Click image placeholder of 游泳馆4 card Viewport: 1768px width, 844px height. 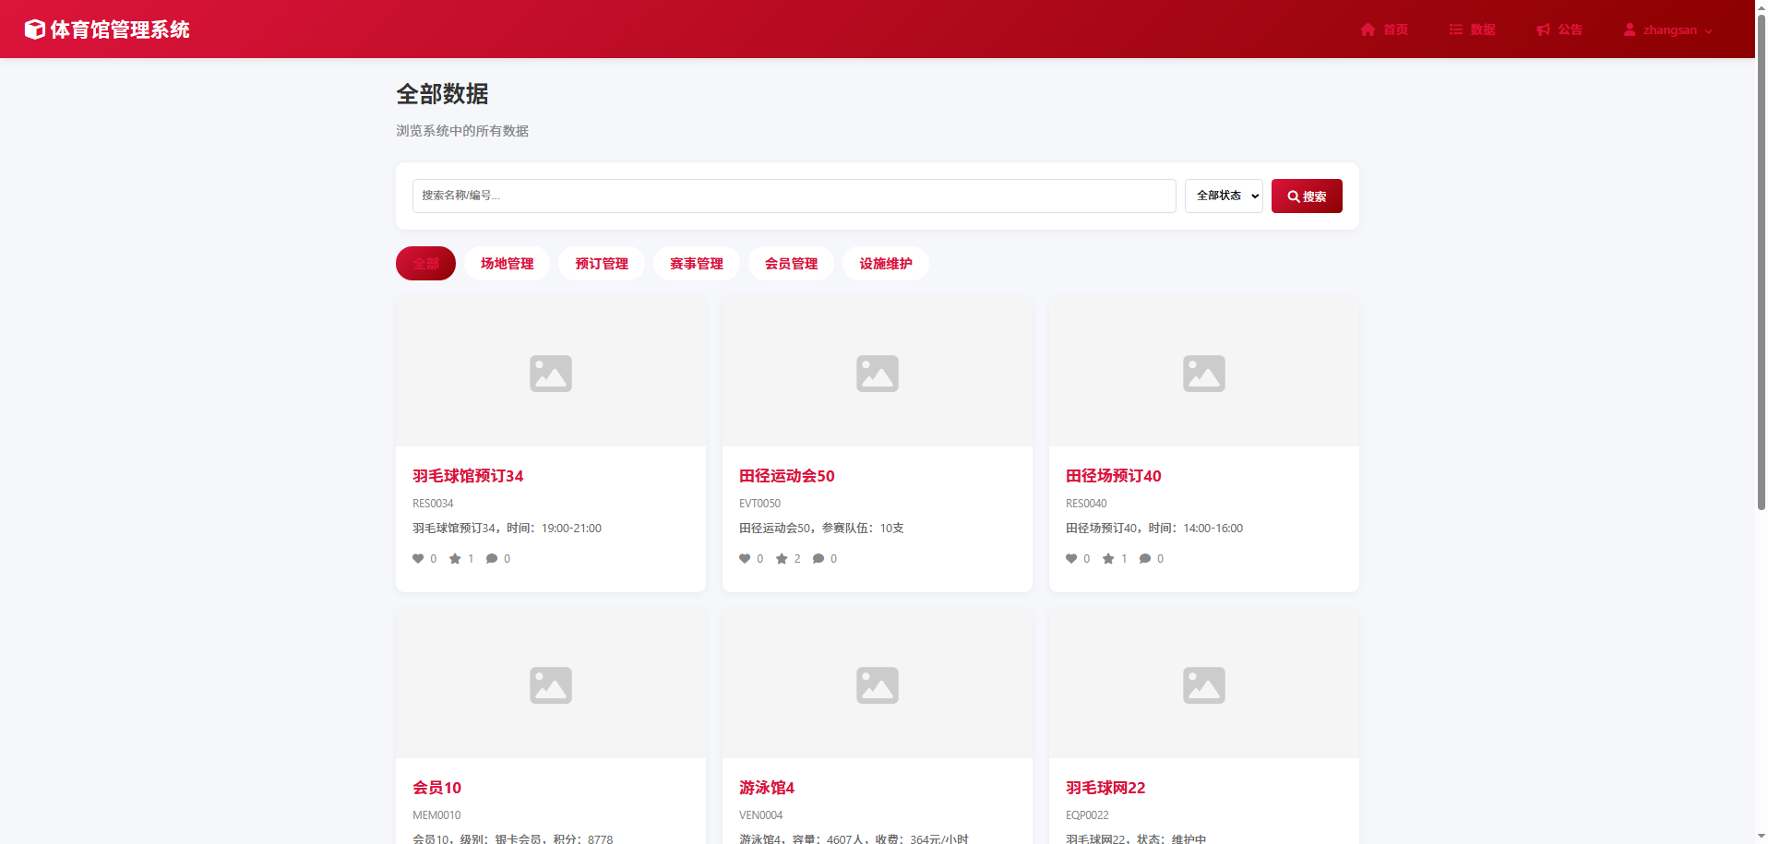[878, 684]
